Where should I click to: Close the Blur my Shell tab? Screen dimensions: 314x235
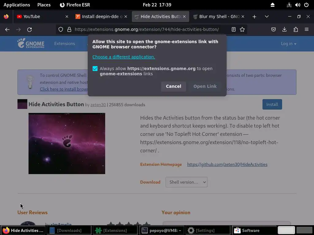243,17
